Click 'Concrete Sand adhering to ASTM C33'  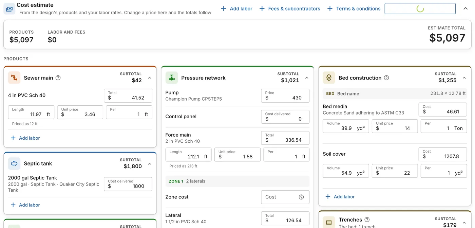363,113
